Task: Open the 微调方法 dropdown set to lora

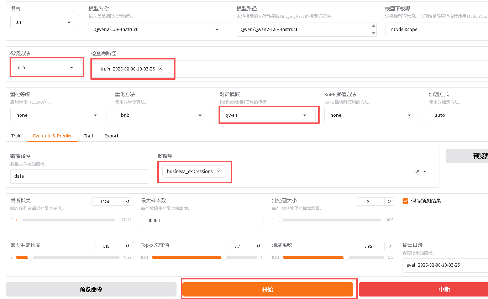Action: 47,67
